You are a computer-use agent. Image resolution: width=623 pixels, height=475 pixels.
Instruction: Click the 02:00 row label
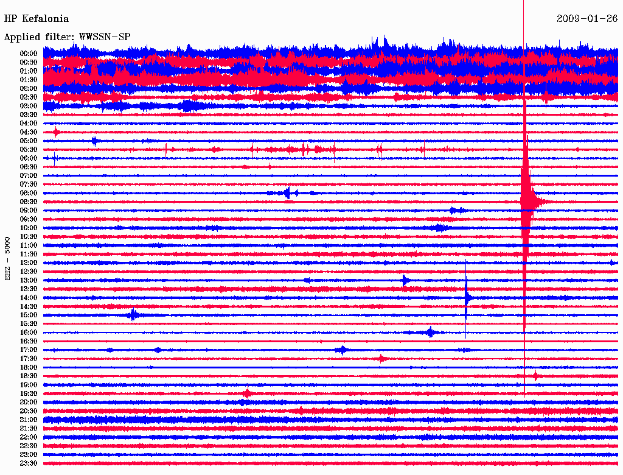click(29, 89)
